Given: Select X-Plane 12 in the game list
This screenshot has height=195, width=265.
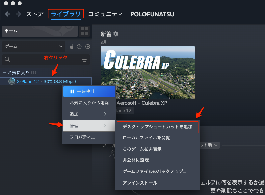Looking at the screenshot, I should click(46, 81).
